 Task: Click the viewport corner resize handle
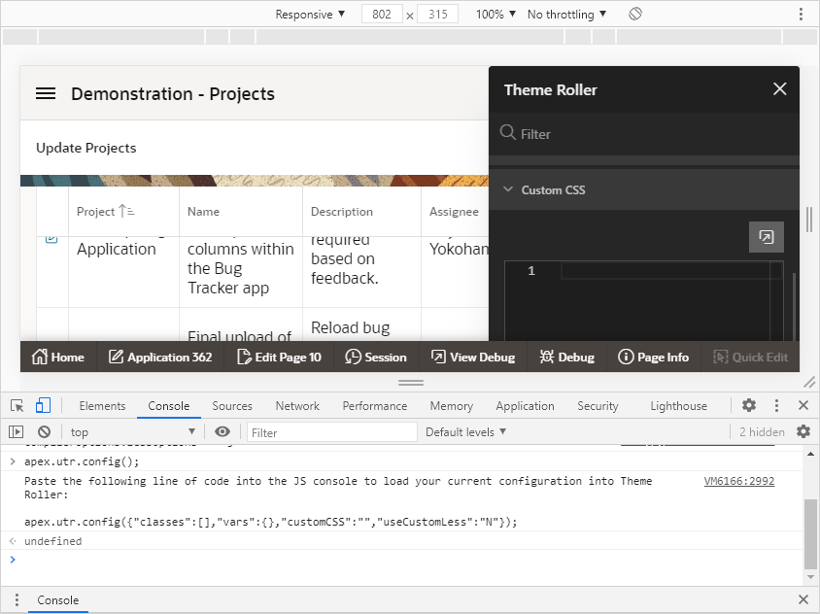[808, 383]
